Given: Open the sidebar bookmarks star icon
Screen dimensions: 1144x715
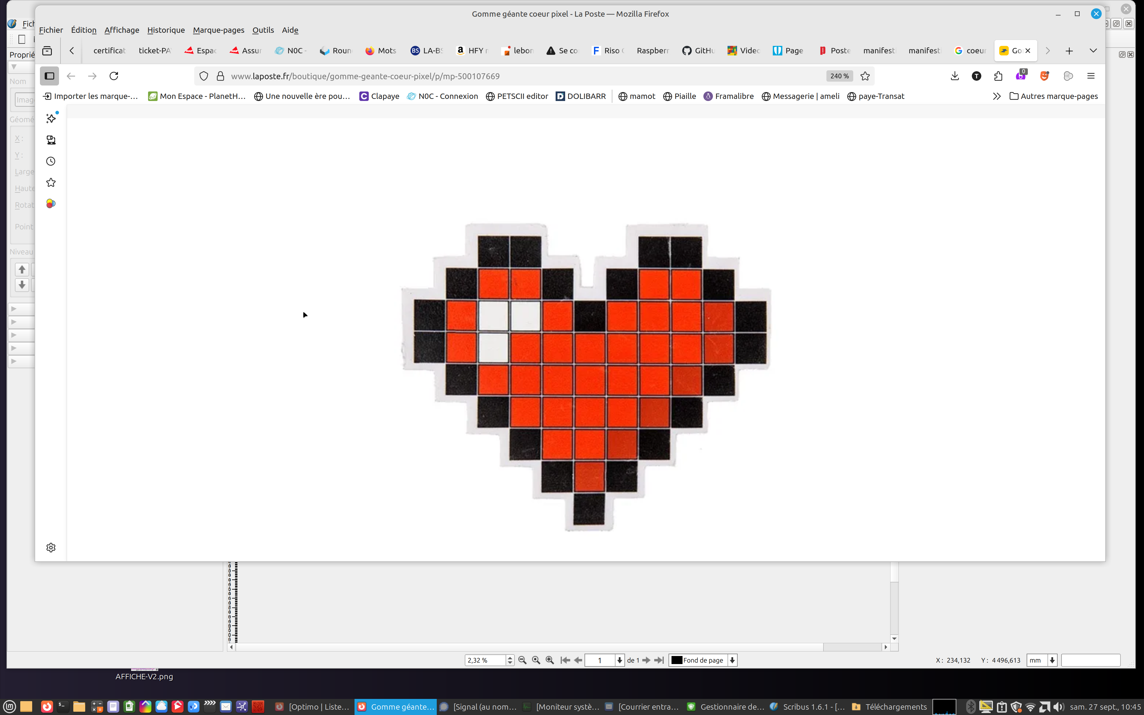Looking at the screenshot, I should point(51,183).
